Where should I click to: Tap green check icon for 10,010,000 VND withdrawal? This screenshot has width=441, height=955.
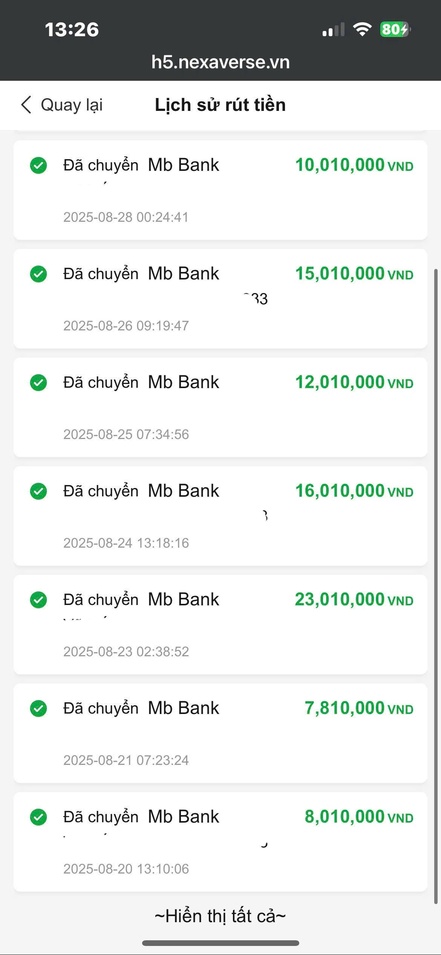tap(38, 166)
